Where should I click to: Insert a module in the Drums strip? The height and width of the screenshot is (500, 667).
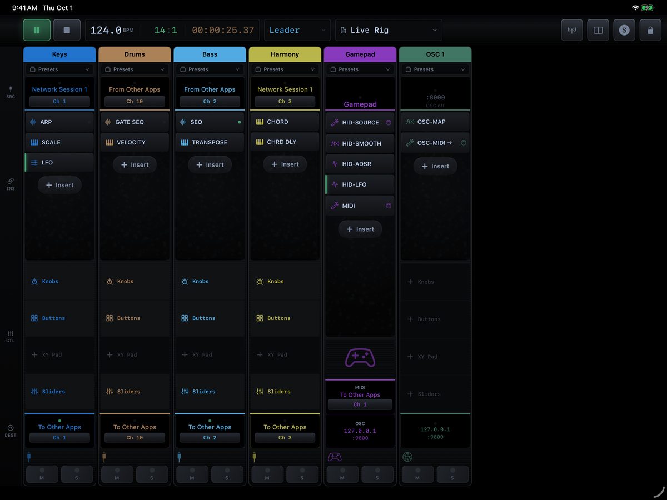coord(135,164)
